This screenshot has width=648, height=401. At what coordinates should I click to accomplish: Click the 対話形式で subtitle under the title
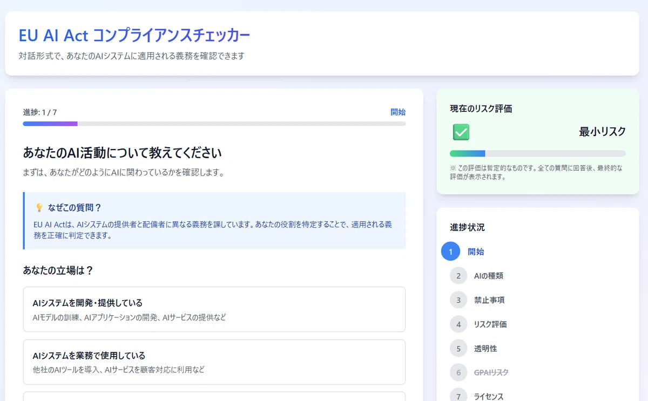[131, 56]
